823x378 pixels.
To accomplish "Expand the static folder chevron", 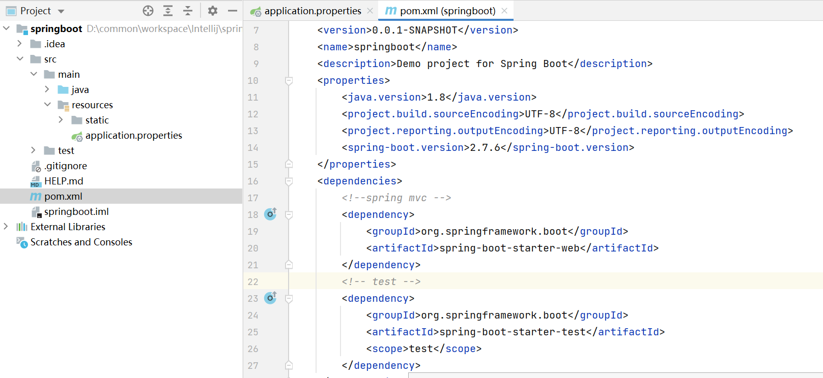I will click(x=61, y=120).
